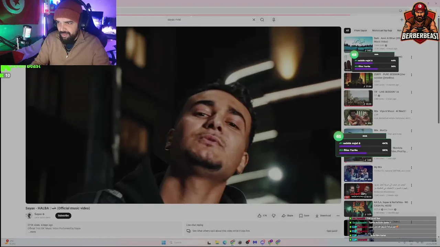Open Microsoft Edge from taskbar
Screen dimensions: 440x247
click(x=225, y=243)
